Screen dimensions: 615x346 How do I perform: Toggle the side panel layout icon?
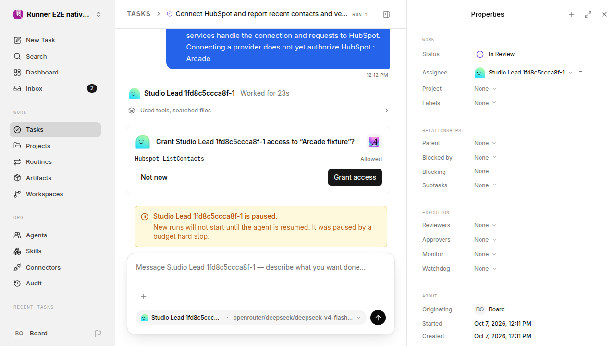tap(386, 14)
